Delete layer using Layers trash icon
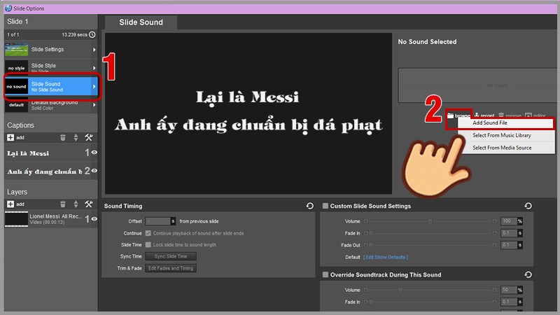This screenshot has width=560, height=315. (x=63, y=204)
